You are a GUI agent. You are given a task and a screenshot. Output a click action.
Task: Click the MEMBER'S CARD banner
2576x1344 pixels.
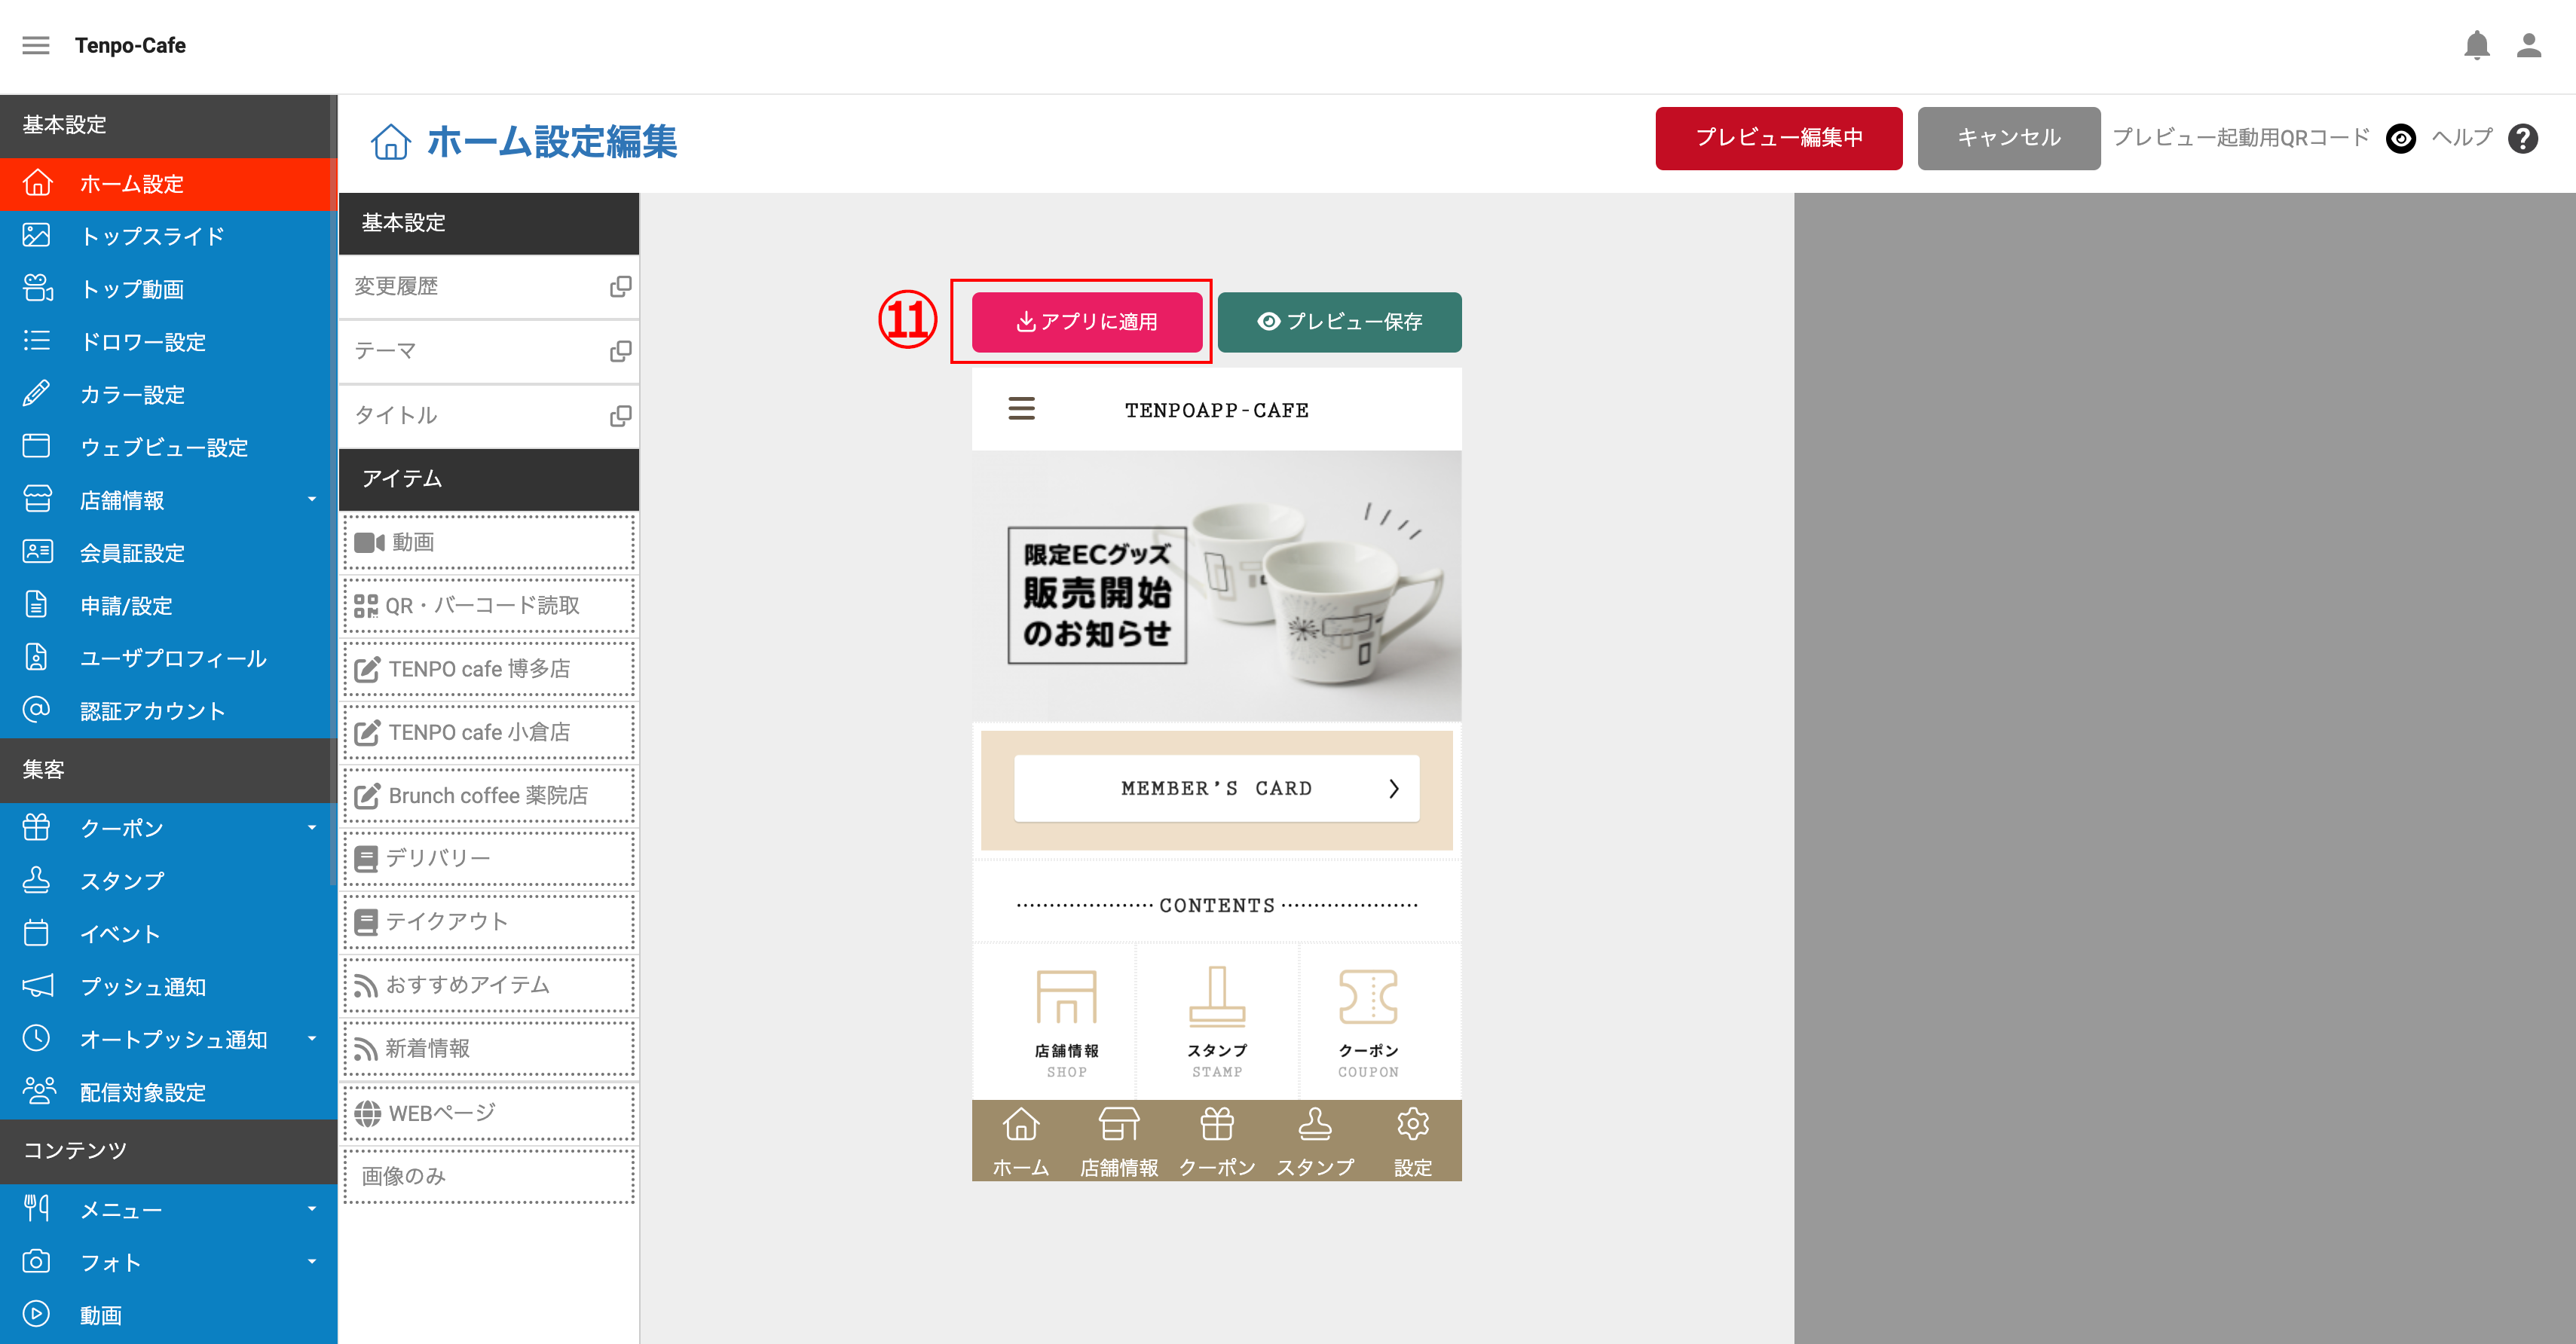pyautogui.click(x=1216, y=789)
